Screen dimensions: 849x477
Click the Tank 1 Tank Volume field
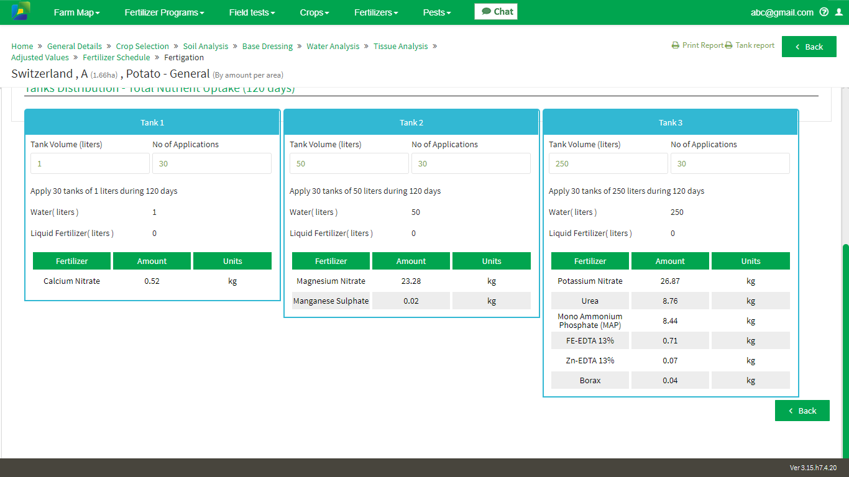(90, 163)
